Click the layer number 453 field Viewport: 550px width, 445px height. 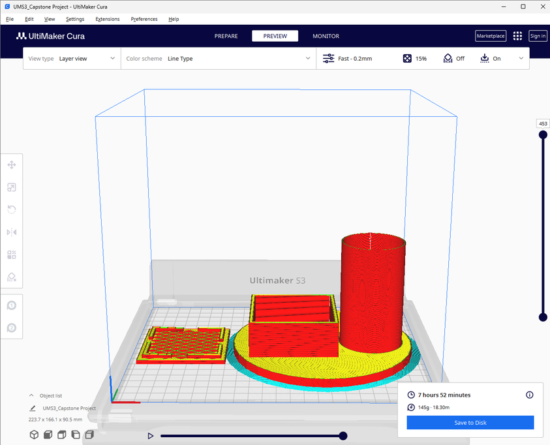543,124
